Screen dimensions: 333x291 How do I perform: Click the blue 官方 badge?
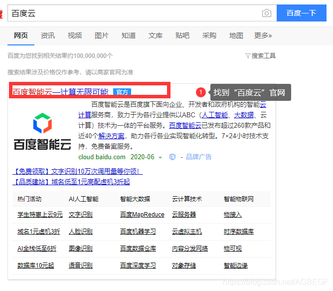[x=122, y=92]
